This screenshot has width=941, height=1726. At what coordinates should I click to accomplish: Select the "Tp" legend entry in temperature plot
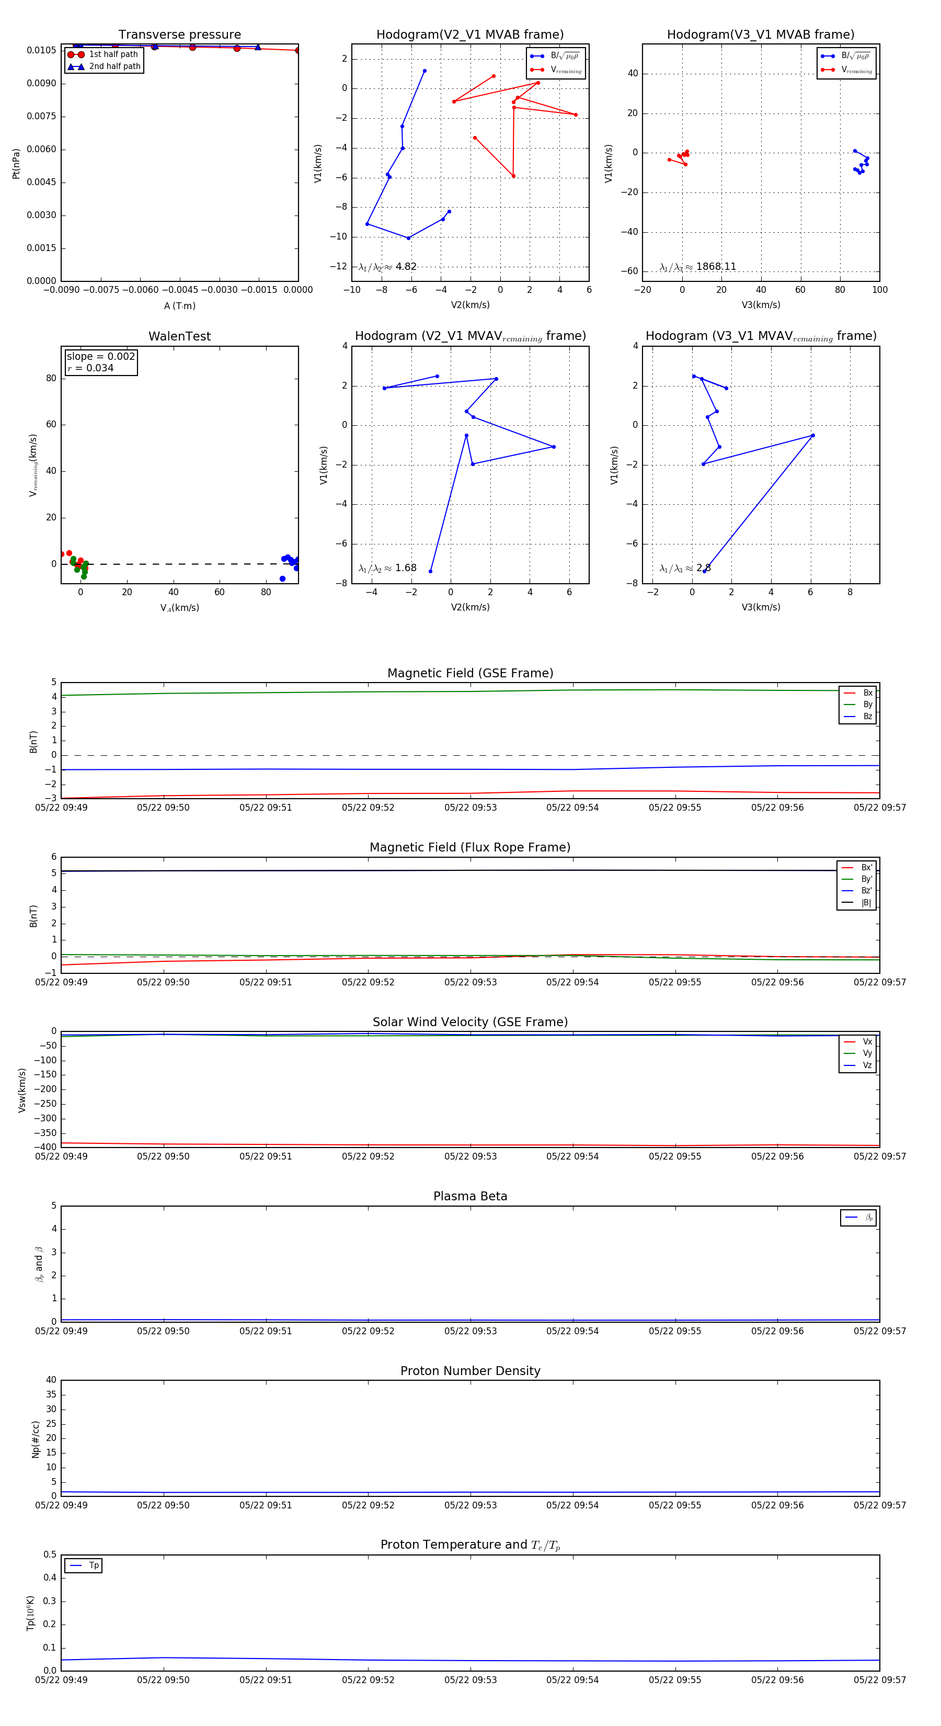pos(84,1566)
